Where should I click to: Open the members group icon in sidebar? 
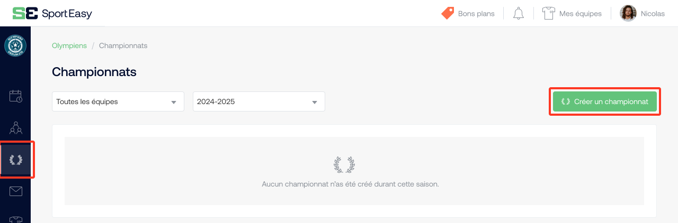point(15,127)
